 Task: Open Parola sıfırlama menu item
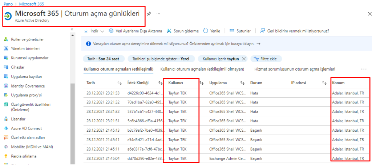pyautogui.click(x=24, y=156)
